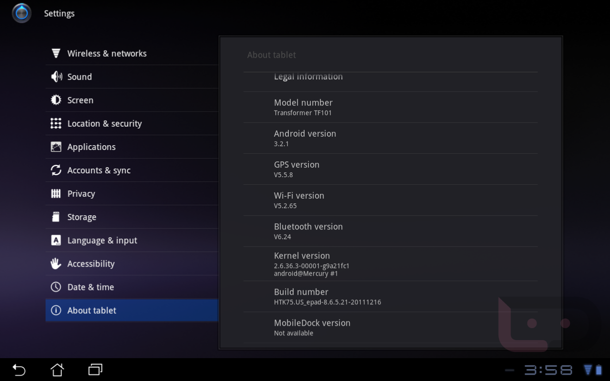Tap the Location & security grid icon
610x381 pixels.
pos(56,123)
